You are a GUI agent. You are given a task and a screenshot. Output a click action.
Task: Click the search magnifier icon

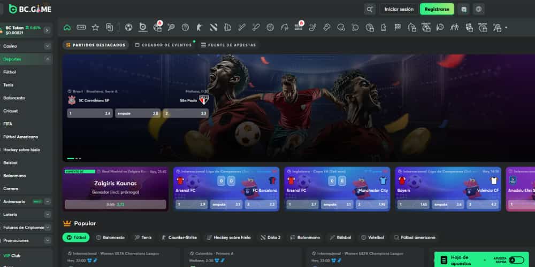[370, 9]
